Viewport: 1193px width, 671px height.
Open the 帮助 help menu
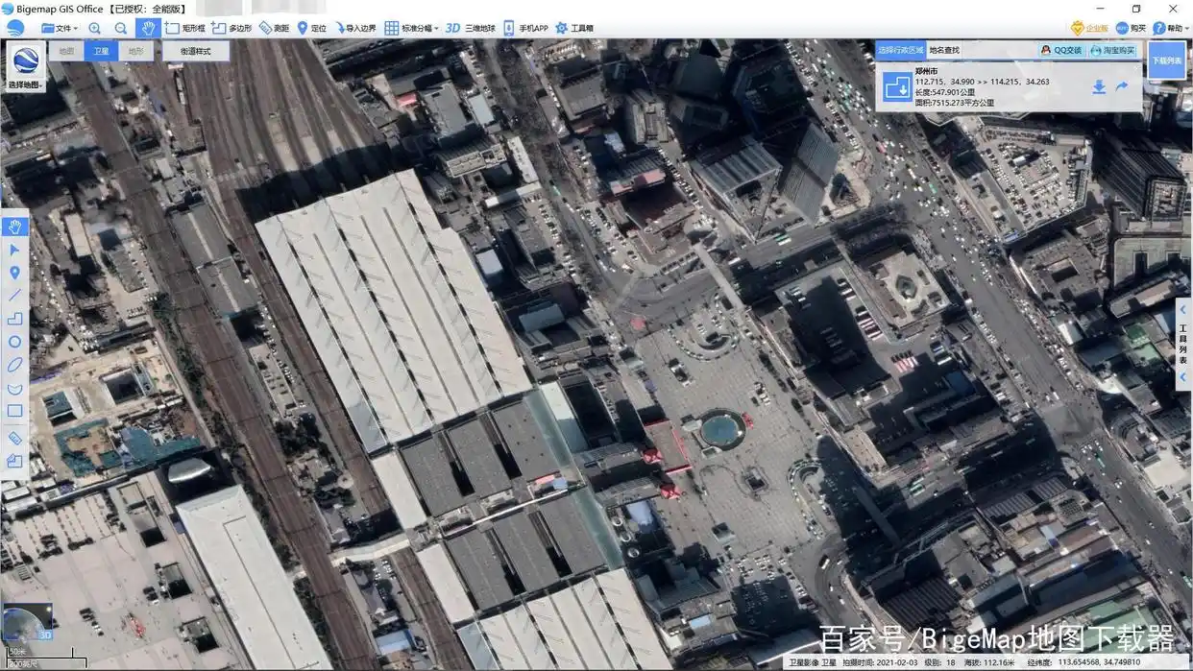click(1168, 28)
